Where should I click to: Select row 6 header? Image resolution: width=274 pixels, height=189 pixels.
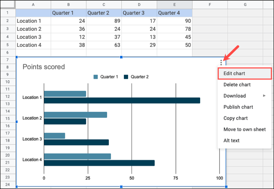click(x=8, y=53)
